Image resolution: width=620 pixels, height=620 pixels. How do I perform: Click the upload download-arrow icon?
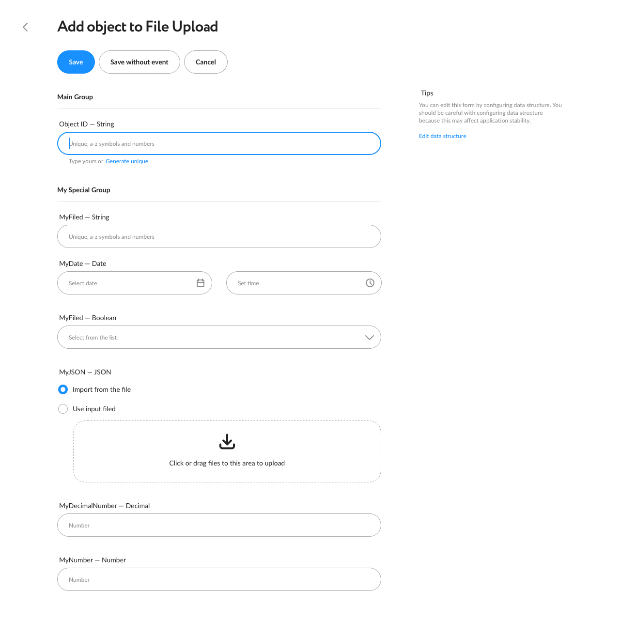tap(227, 441)
